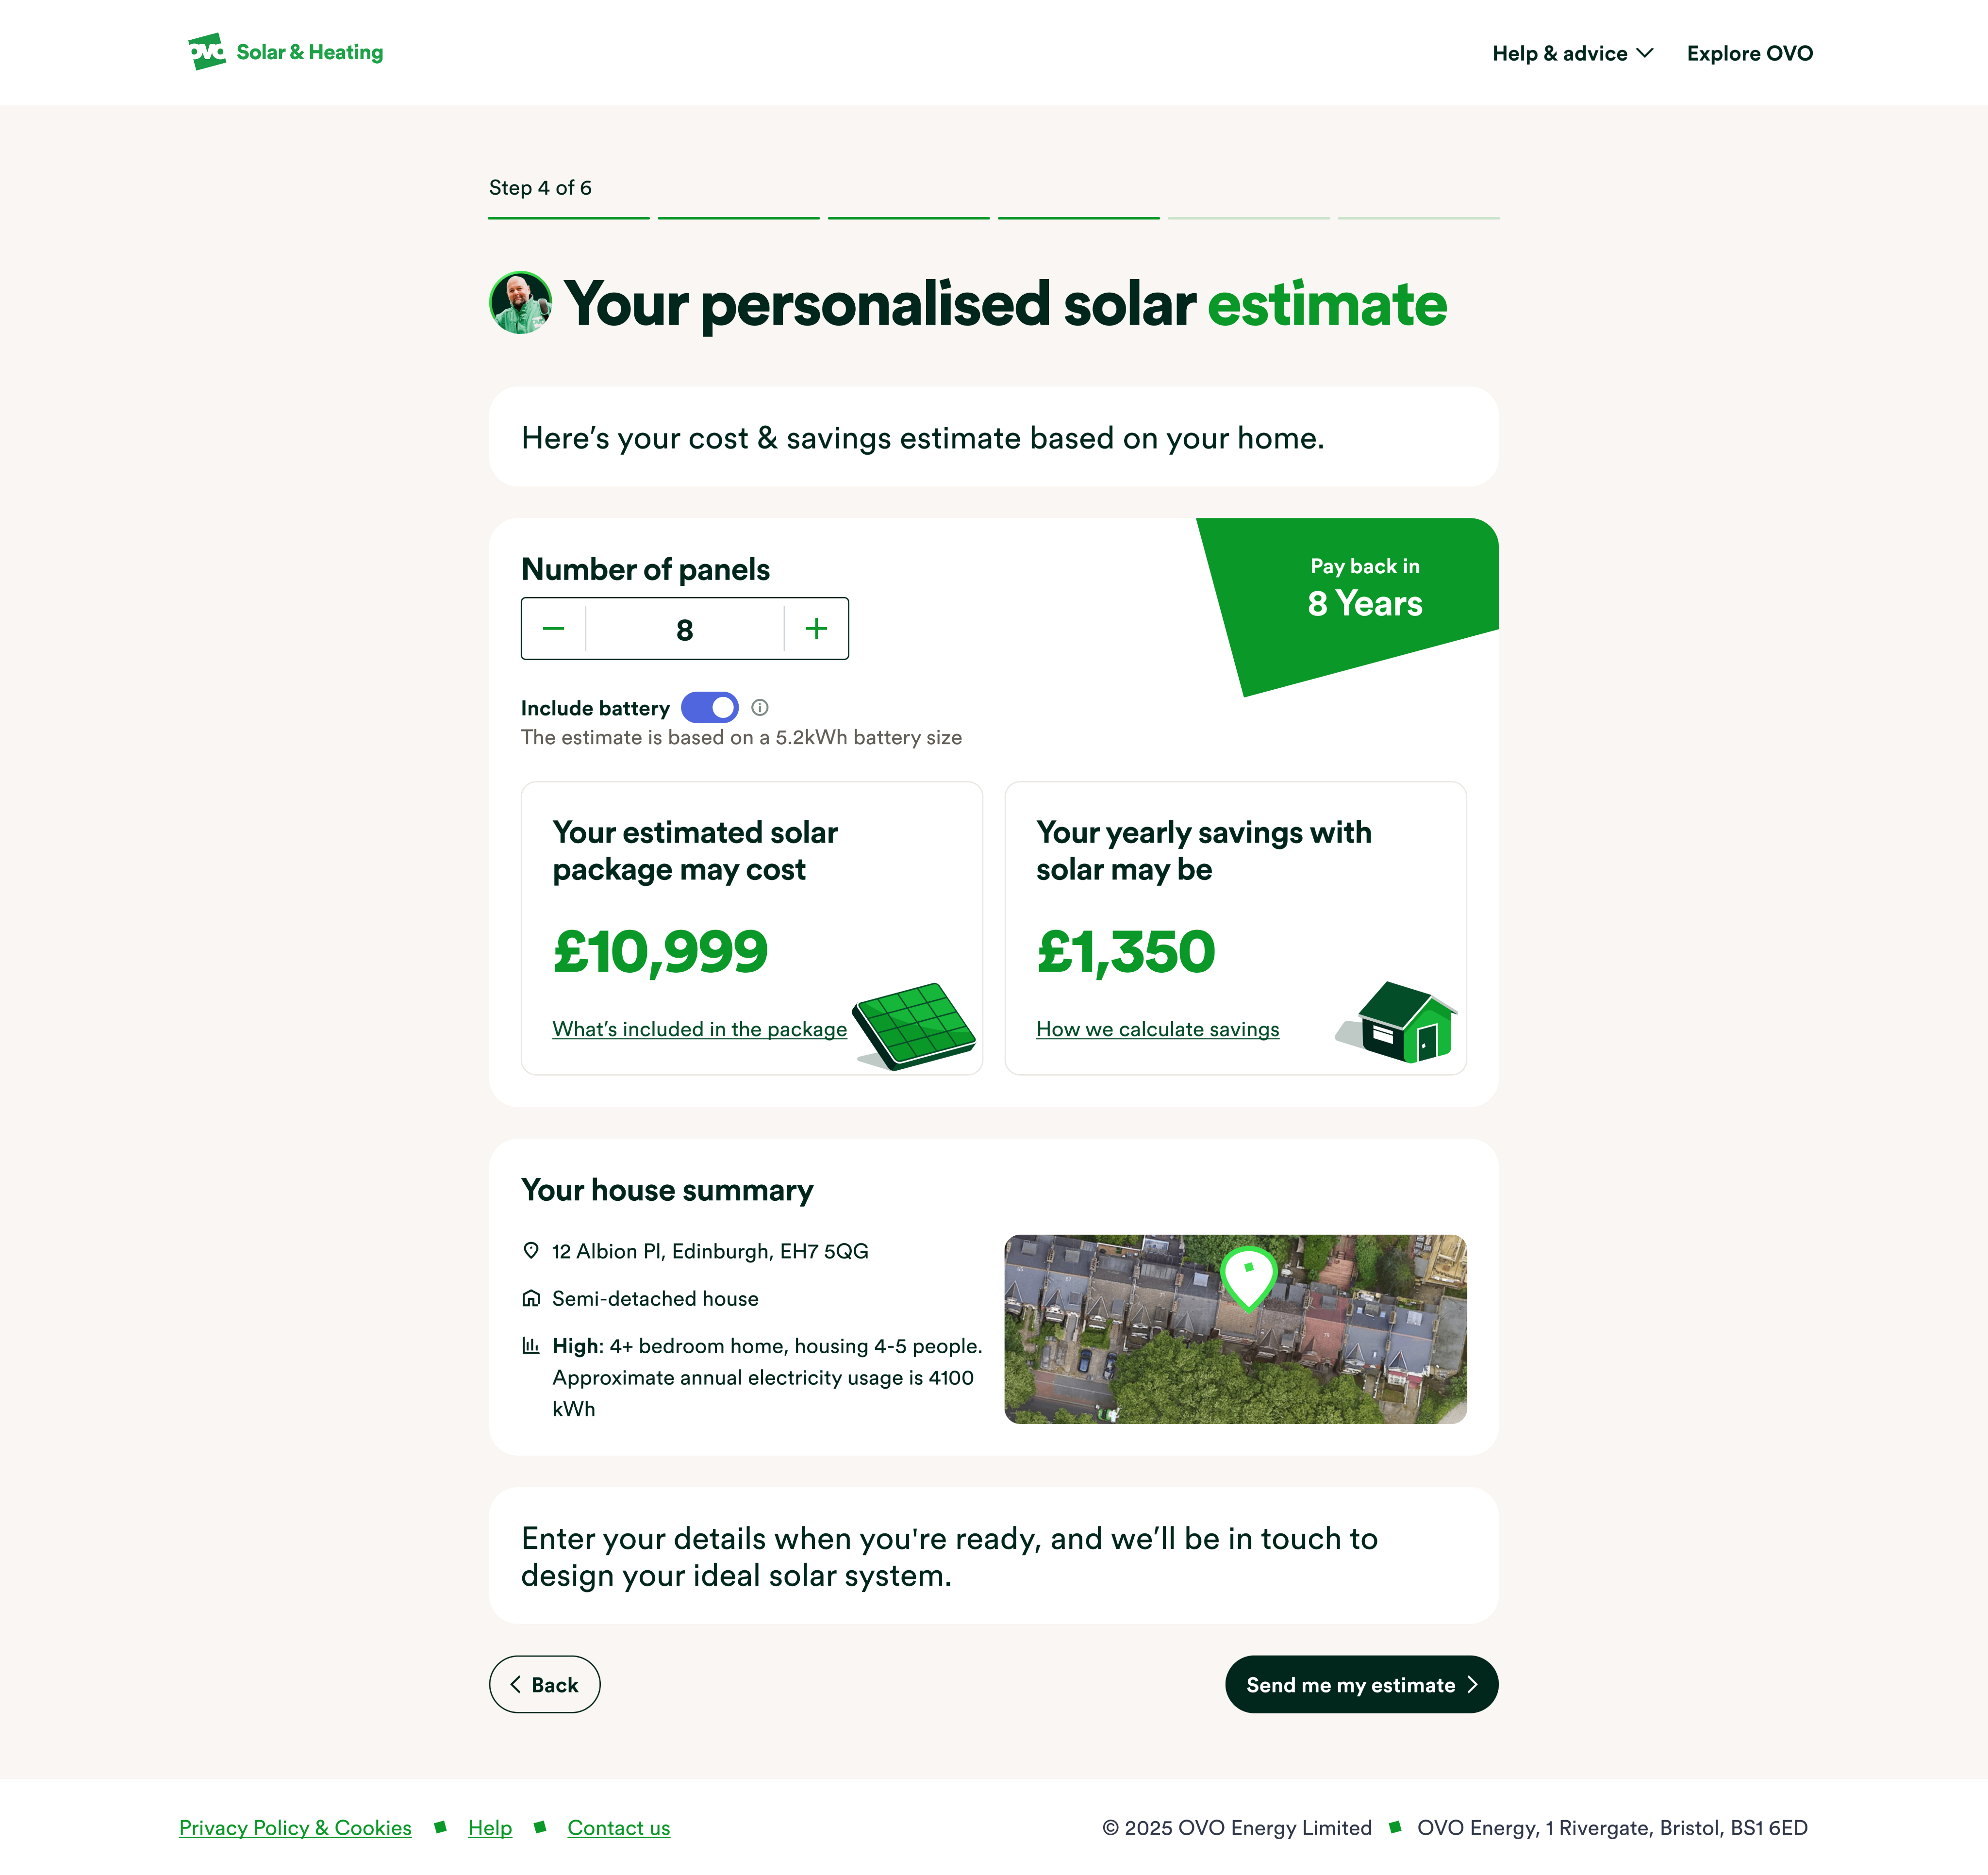Click the advisor avatar beside the heading
The width and height of the screenshot is (1988, 1875).
(x=520, y=303)
